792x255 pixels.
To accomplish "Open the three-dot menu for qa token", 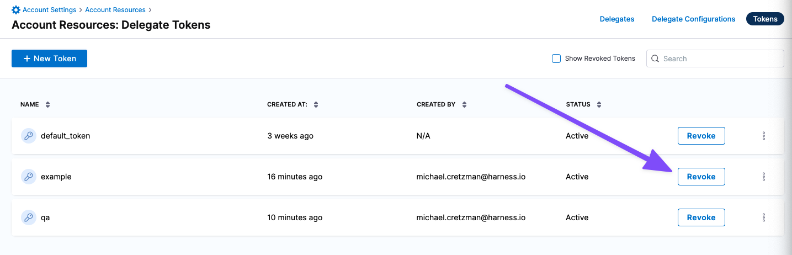I will (x=764, y=217).
